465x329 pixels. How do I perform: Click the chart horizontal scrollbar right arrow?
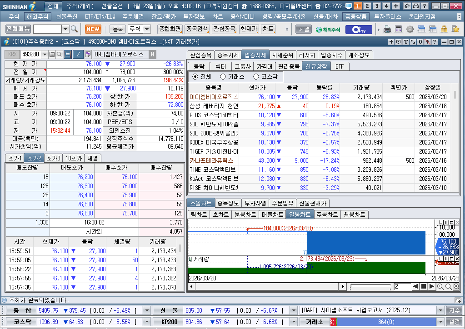[343, 287]
